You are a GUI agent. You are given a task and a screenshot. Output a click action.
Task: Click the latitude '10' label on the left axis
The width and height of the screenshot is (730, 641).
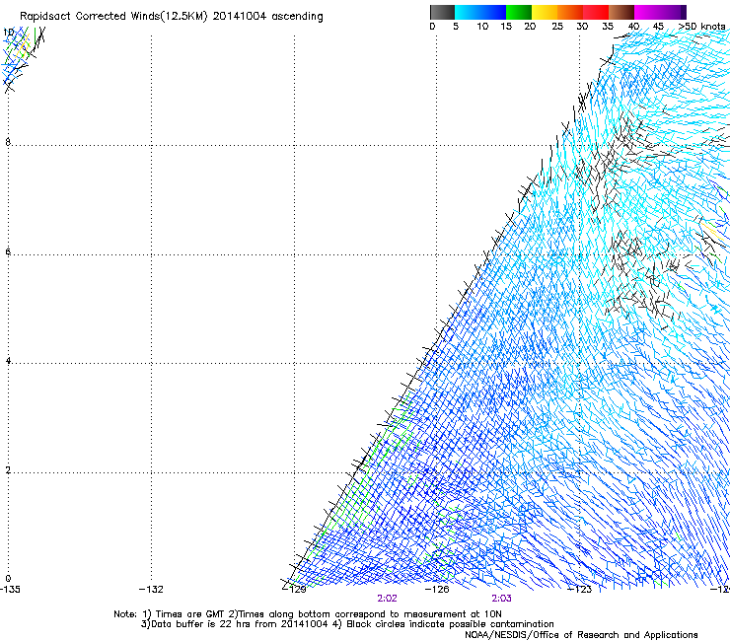[x=8, y=33]
